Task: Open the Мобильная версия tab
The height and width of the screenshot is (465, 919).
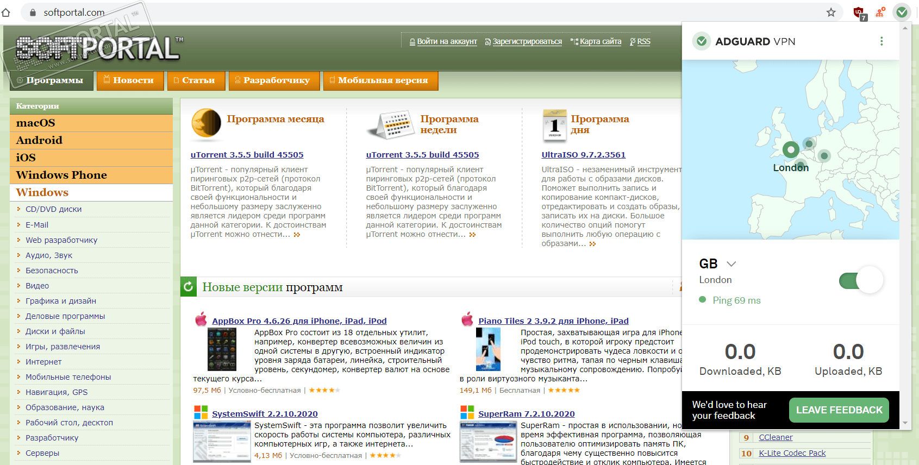Action: click(380, 80)
